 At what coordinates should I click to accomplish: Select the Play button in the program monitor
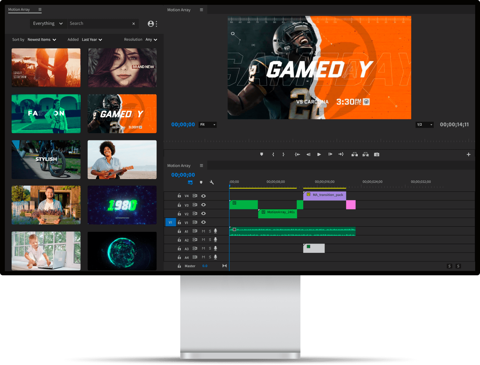[x=319, y=154]
